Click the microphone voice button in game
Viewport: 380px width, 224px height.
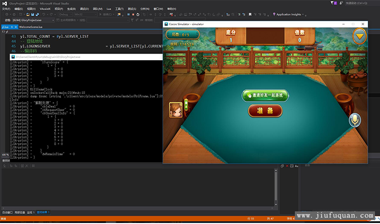(x=355, y=120)
